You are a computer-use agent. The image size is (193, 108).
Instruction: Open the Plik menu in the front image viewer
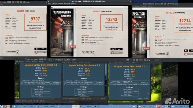click(49, 4)
